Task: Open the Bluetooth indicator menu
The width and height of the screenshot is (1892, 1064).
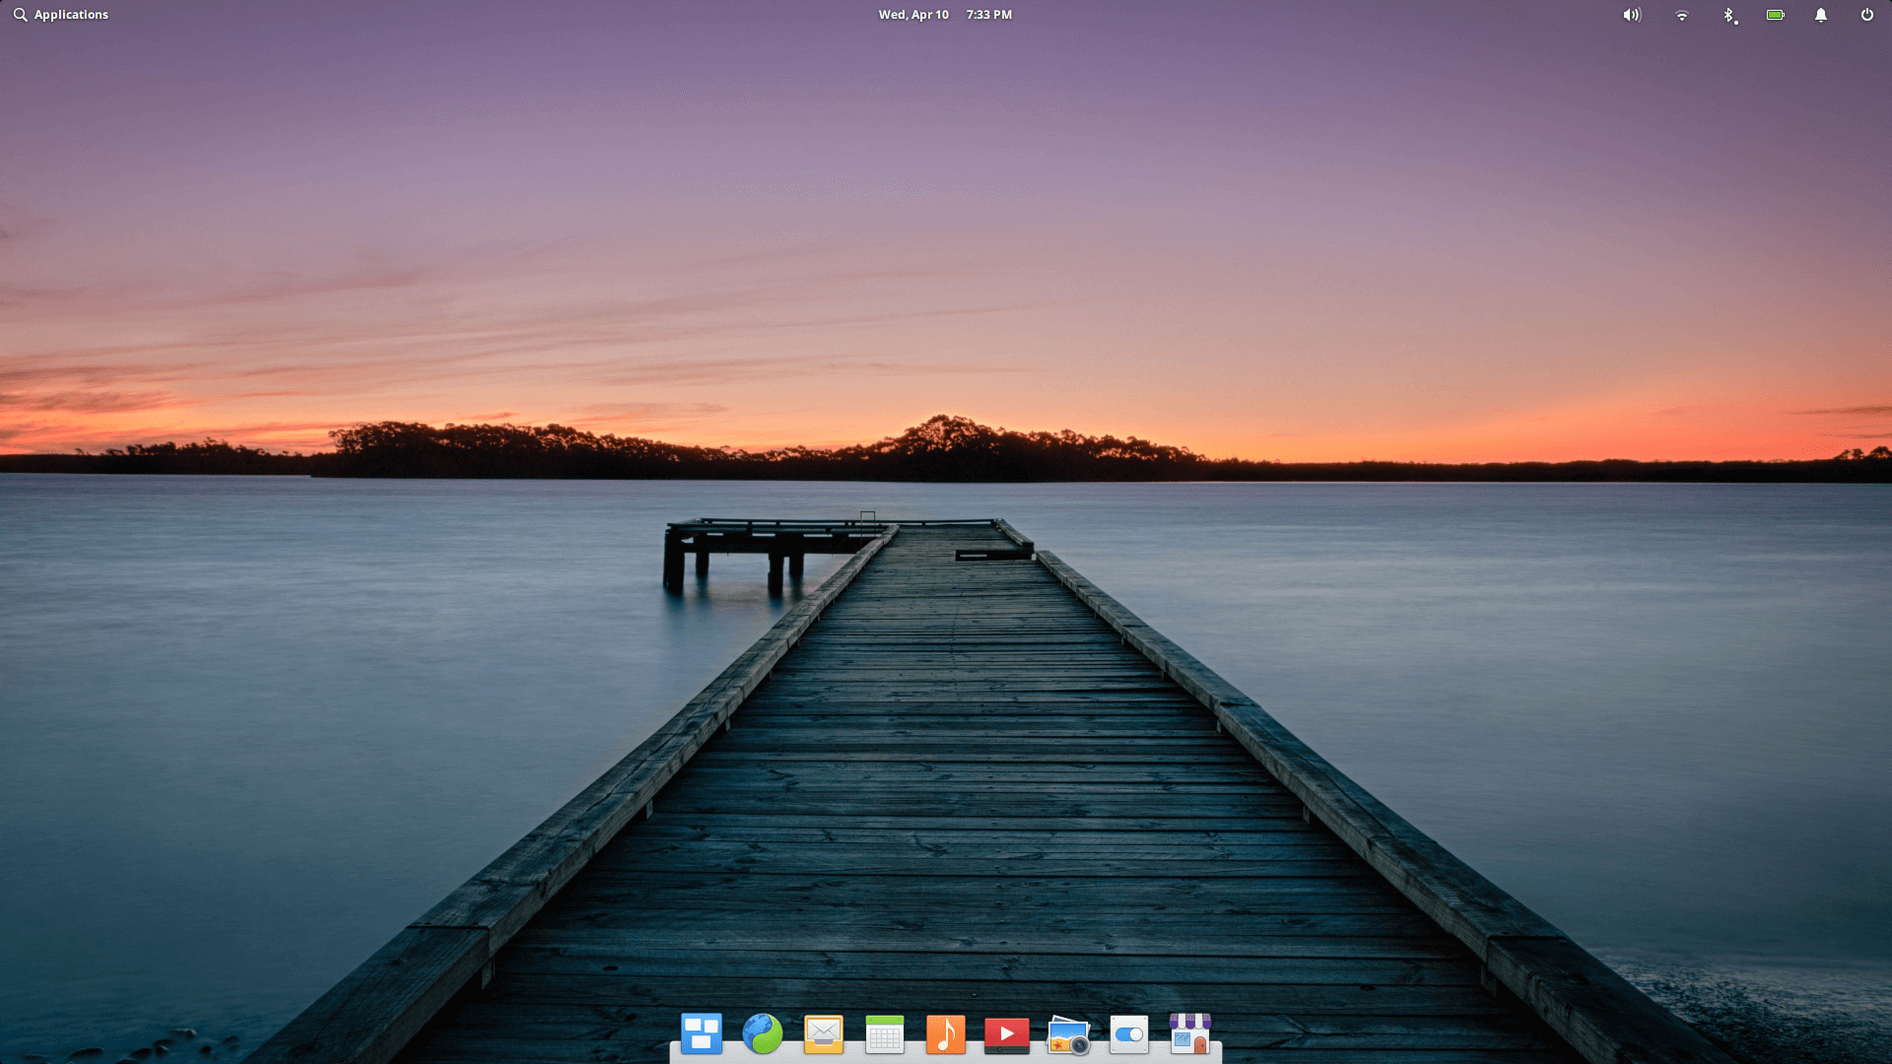Action: pyautogui.click(x=1728, y=15)
